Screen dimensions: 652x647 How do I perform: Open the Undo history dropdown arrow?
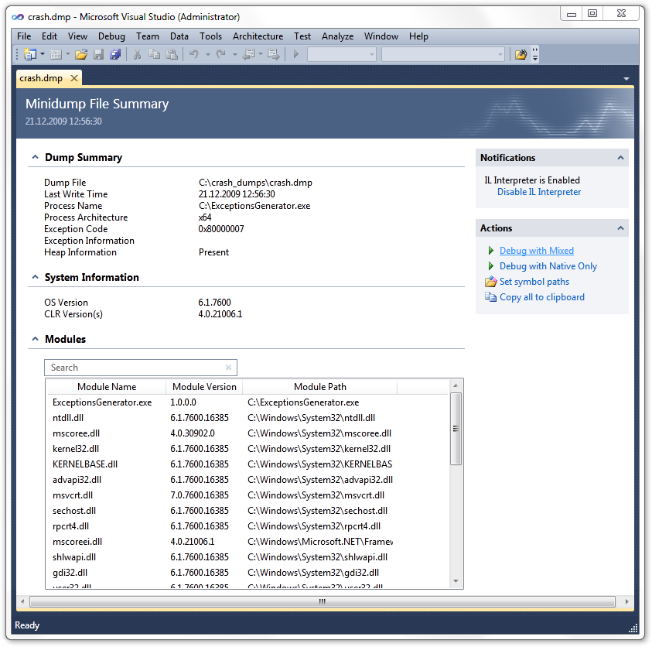point(207,54)
